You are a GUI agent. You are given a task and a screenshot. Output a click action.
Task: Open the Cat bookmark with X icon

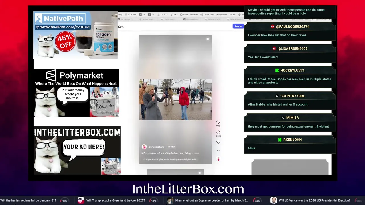coord(142,15)
